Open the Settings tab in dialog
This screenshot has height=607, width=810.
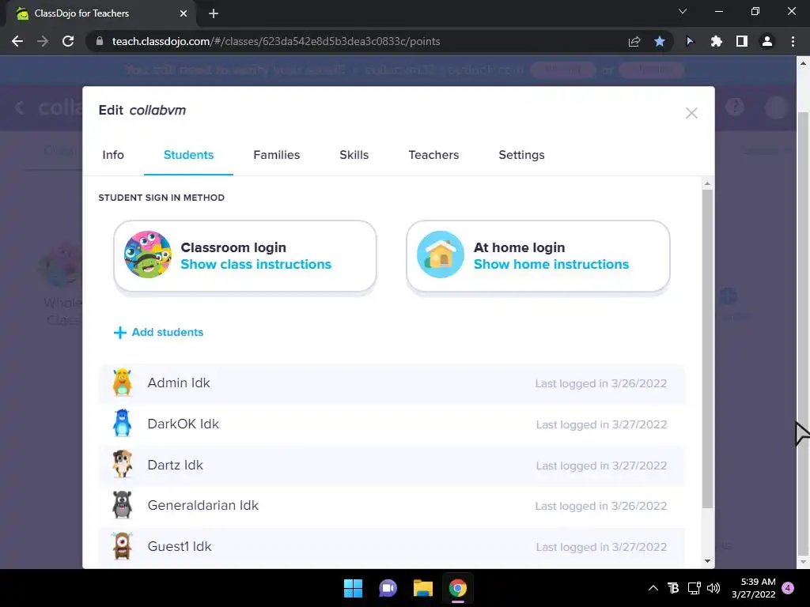521,155
